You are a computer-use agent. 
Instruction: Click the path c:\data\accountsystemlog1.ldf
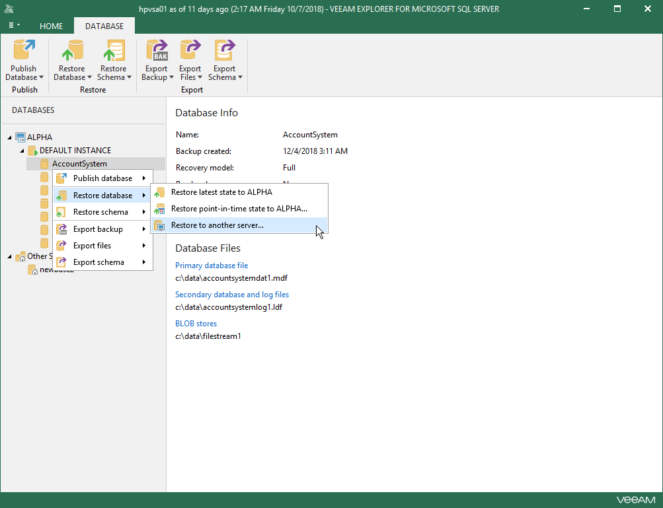pos(229,307)
